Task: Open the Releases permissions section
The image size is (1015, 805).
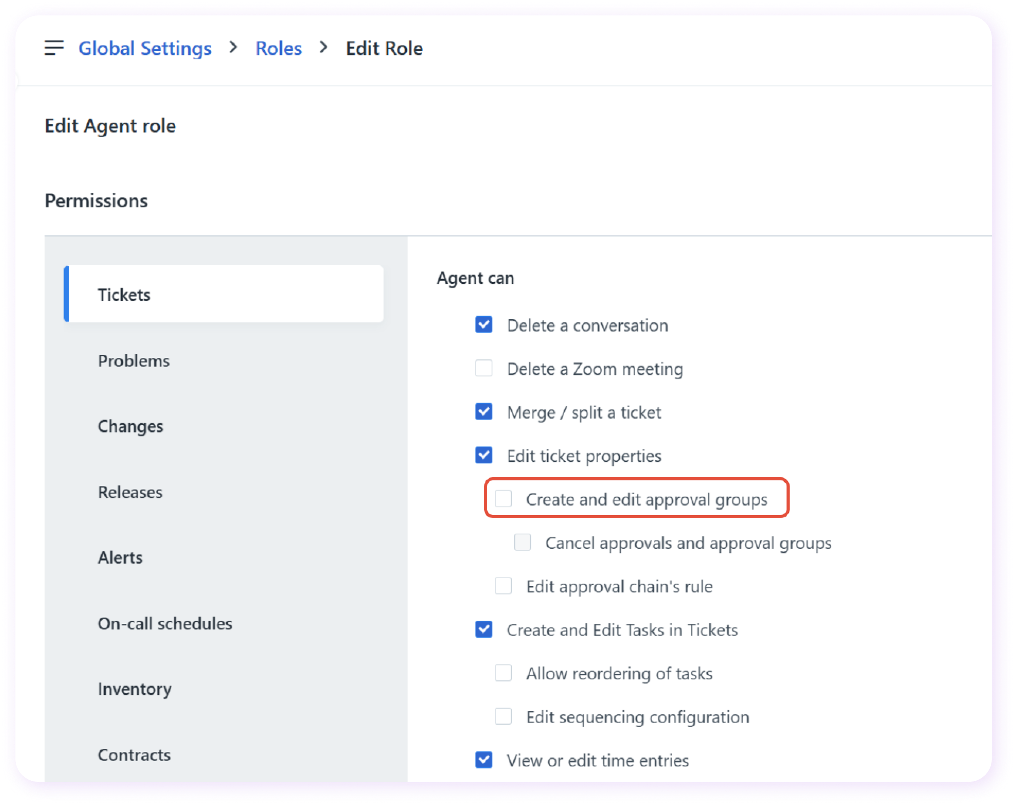Action: pos(130,492)
